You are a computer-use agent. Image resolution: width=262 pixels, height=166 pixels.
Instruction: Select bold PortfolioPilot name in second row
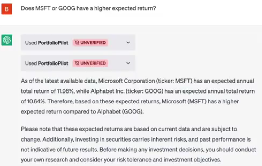53,63
